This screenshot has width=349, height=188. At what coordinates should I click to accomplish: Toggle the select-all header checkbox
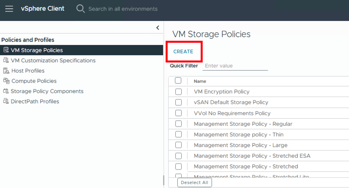pyautogui.click(x=178, y=81)
